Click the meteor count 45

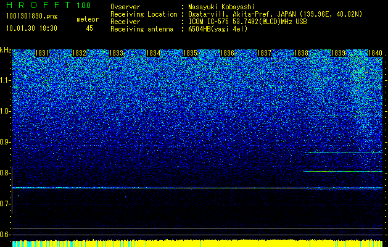[89, 28]
